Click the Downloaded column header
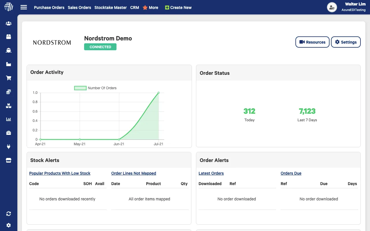This screenshot has height=231, width=370. click(x=210, y=184)
